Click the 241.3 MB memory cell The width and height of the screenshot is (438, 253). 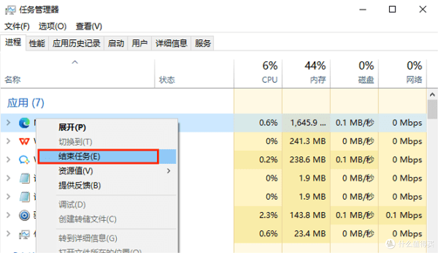pos(306,141)
